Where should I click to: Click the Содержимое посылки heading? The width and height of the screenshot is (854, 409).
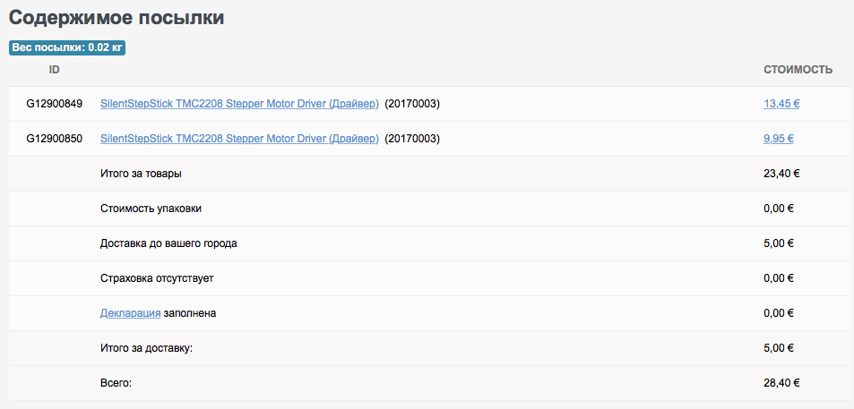[x=116, y=18]
